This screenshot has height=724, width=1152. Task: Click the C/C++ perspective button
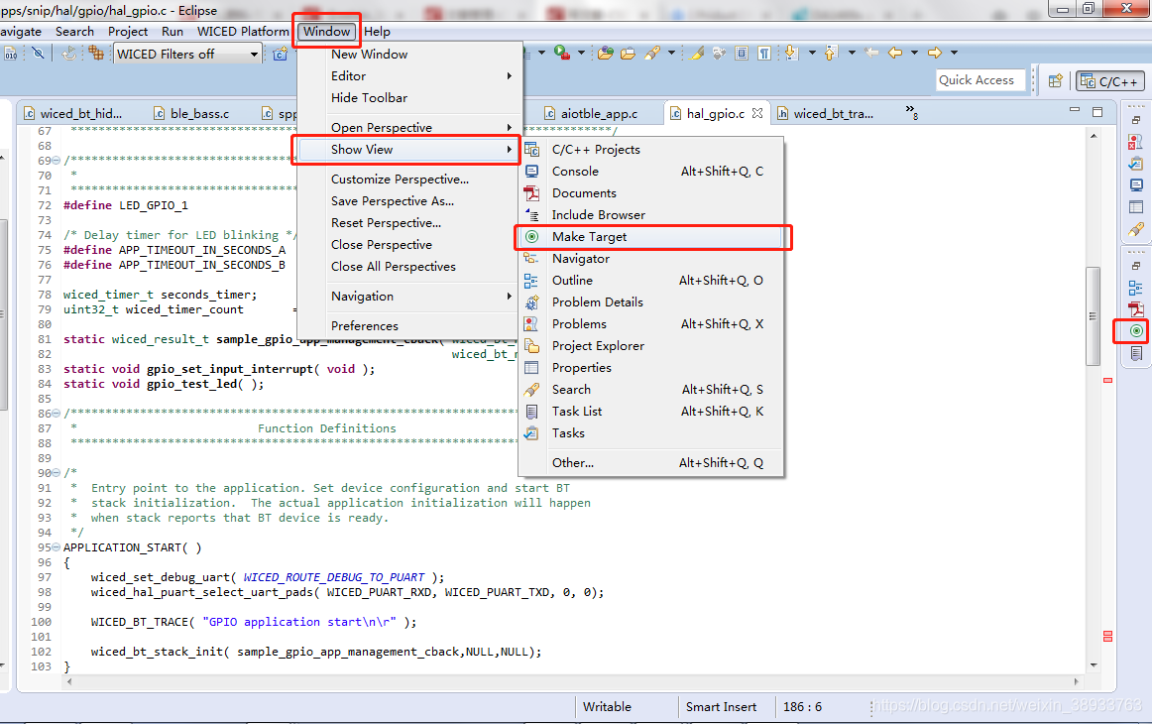[1109, 81]
